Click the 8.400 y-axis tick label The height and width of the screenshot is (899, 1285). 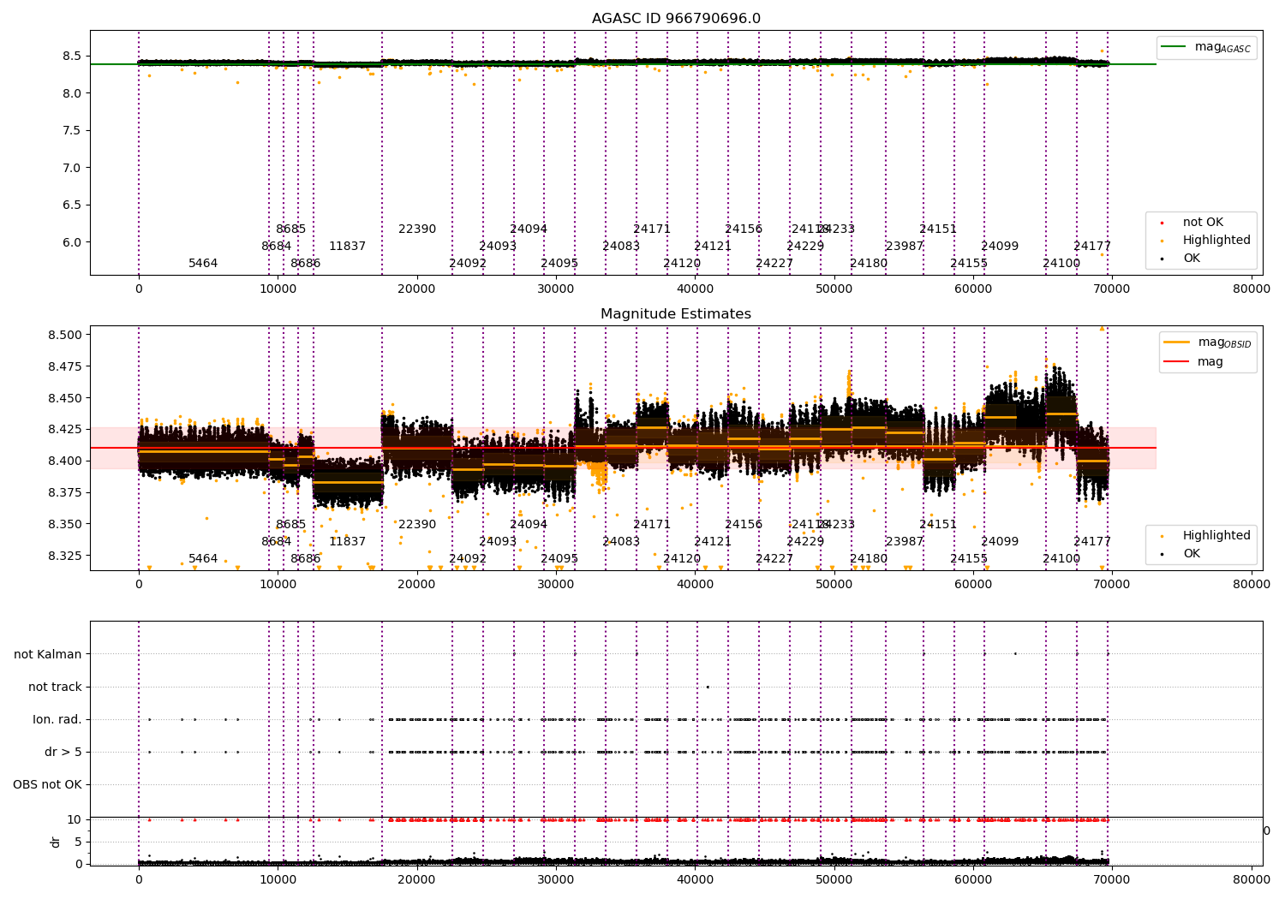coord(65,461)
